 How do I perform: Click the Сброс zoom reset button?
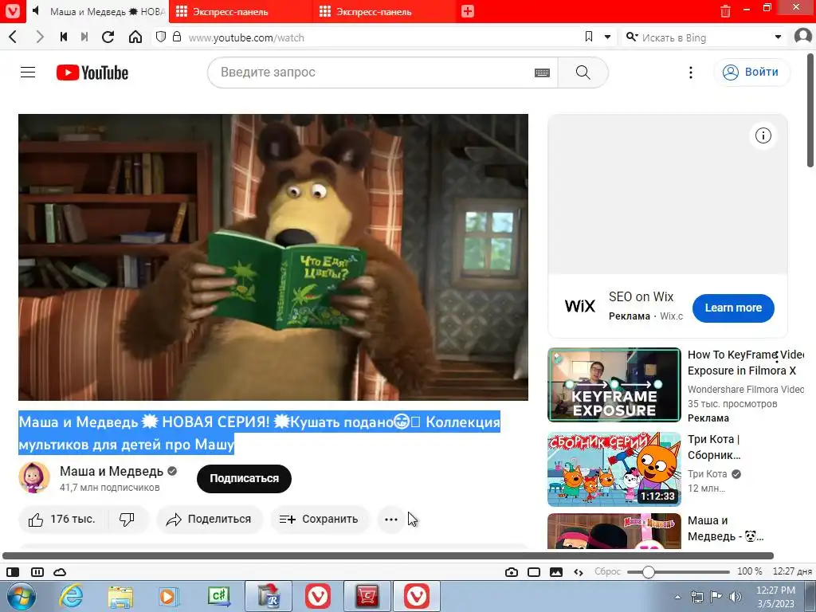coord(607,571)
